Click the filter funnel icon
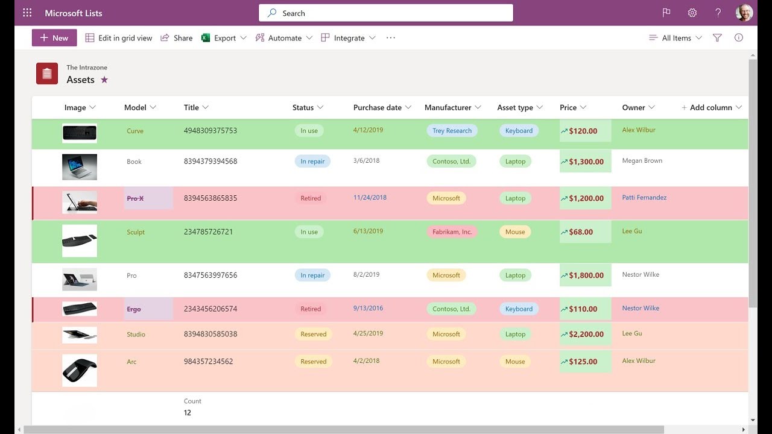The image size is (772, 434). click(717, 37)
